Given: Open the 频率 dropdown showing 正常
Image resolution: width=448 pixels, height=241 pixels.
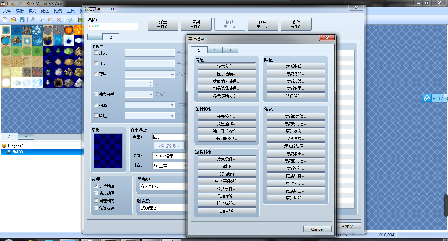Looking at the screenshot, I should 169,166.
